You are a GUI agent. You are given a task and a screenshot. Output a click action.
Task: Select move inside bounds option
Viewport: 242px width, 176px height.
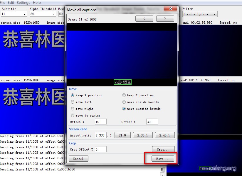click(124, 102)
